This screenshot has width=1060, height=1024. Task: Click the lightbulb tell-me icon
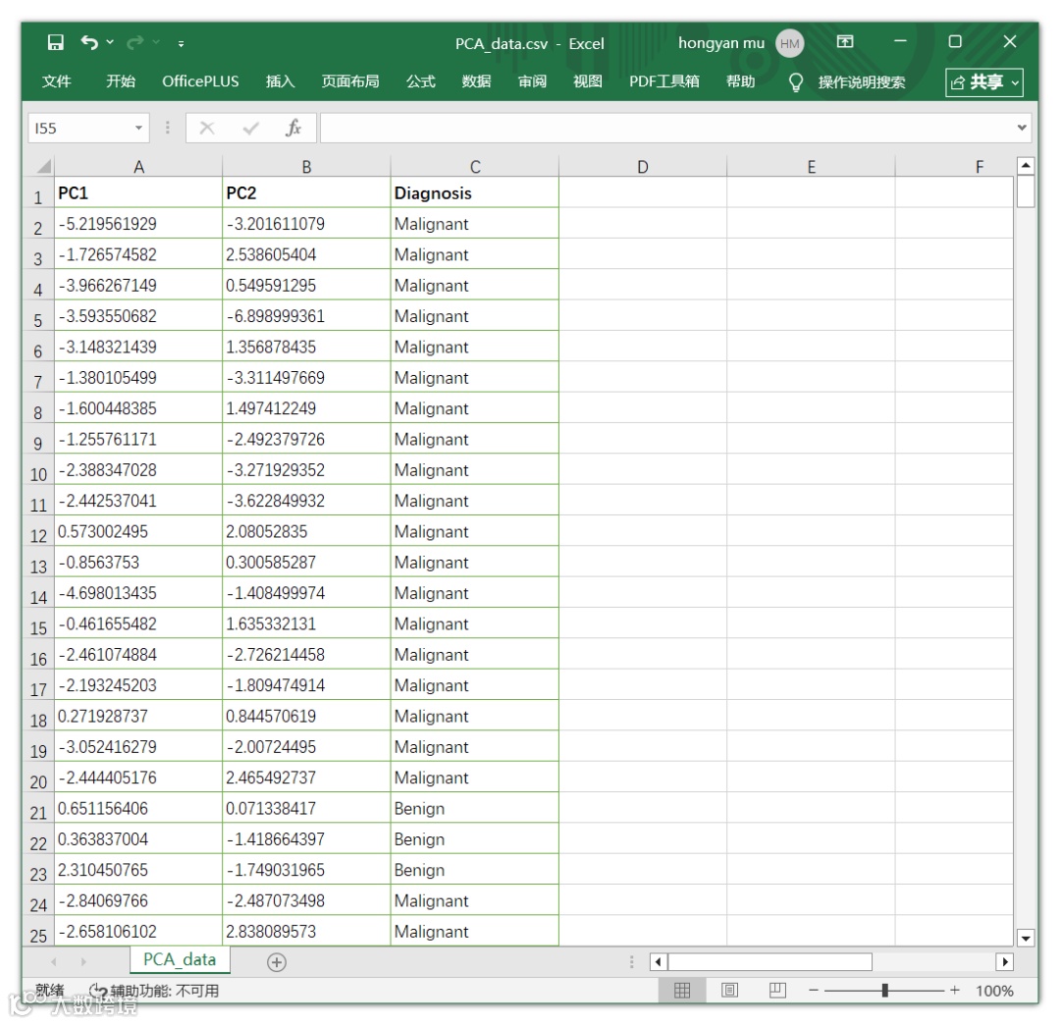pyautogui.click(x=796, y=82)
